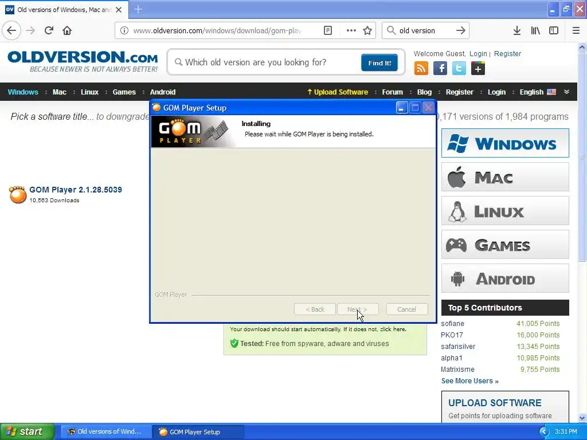Image resolution: width=587 pixels, height=440 pixels.
Task: Select the Mac category tile
Action: point(505,177)
